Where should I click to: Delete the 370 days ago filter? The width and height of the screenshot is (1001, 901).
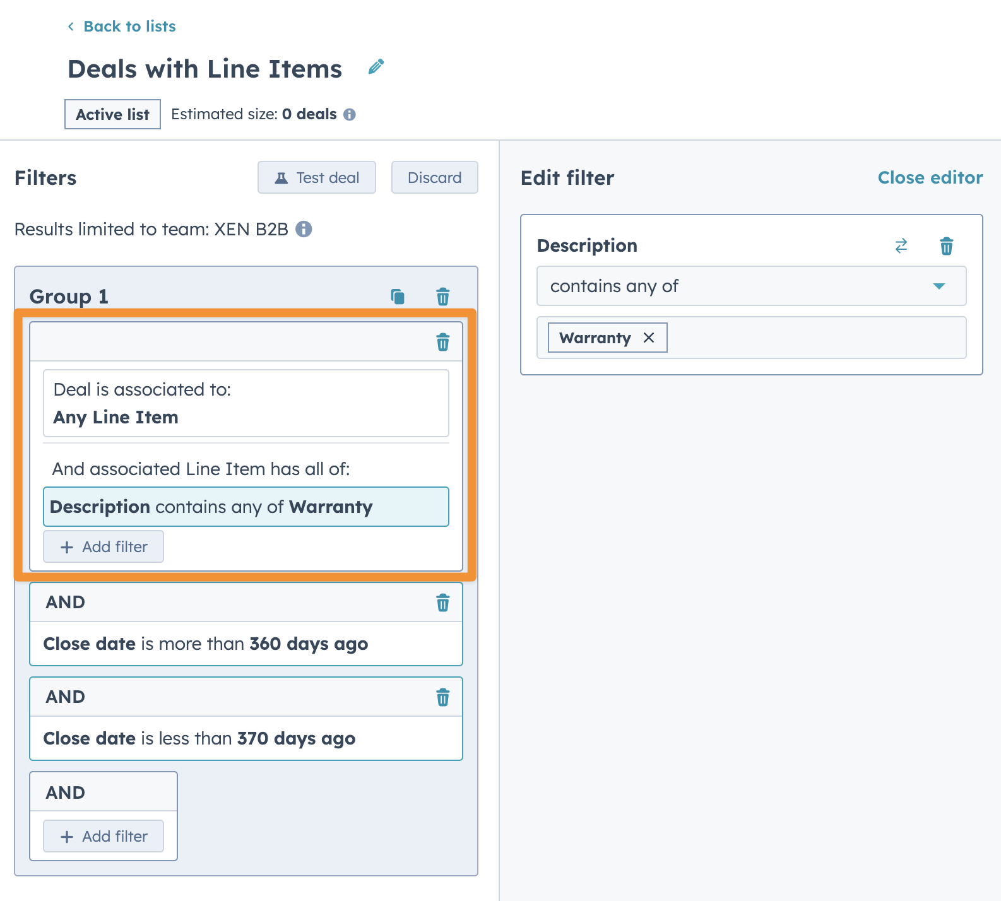click(443, 697)
